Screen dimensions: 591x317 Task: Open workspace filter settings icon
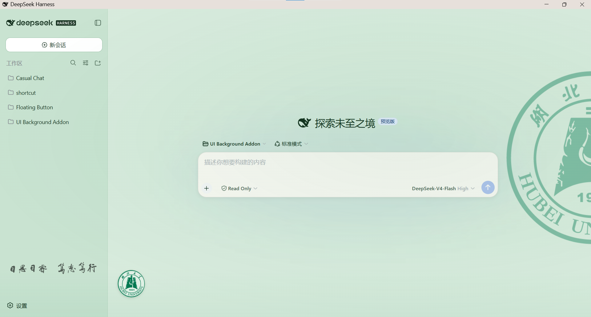pyautogui.click(x=86, y=63)
